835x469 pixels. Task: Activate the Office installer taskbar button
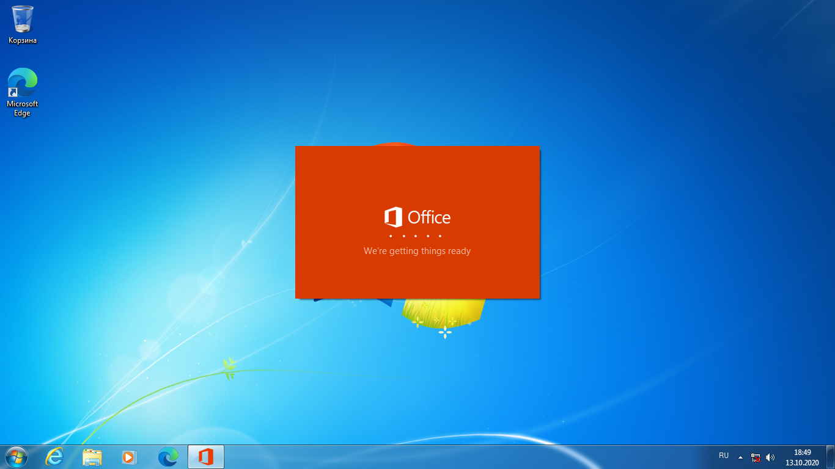point(206,457)
